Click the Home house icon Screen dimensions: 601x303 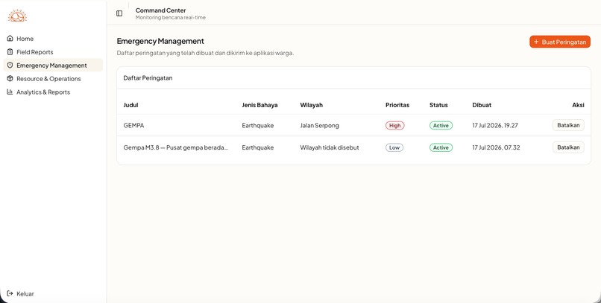pyautogui.click(x=10, y=38)
